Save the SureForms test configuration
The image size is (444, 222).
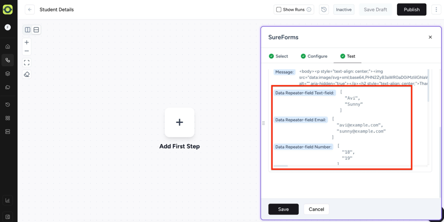(283, 209)
